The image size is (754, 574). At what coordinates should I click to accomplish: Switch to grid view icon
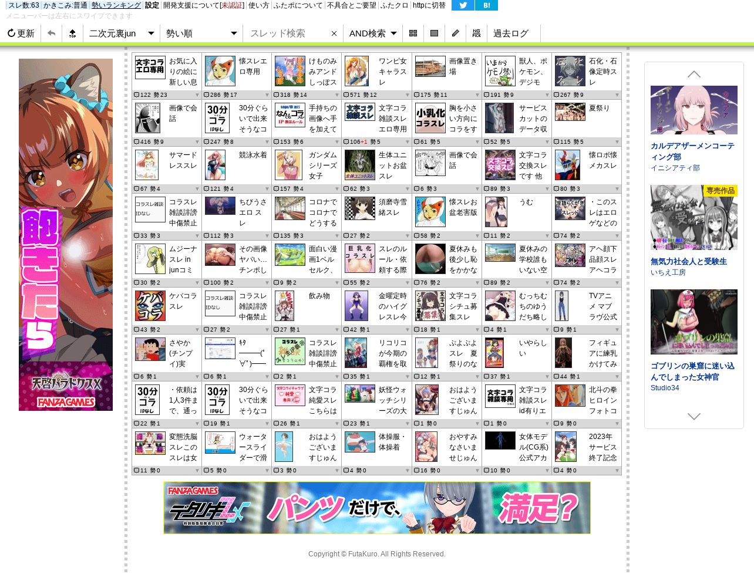coord(413,33)
